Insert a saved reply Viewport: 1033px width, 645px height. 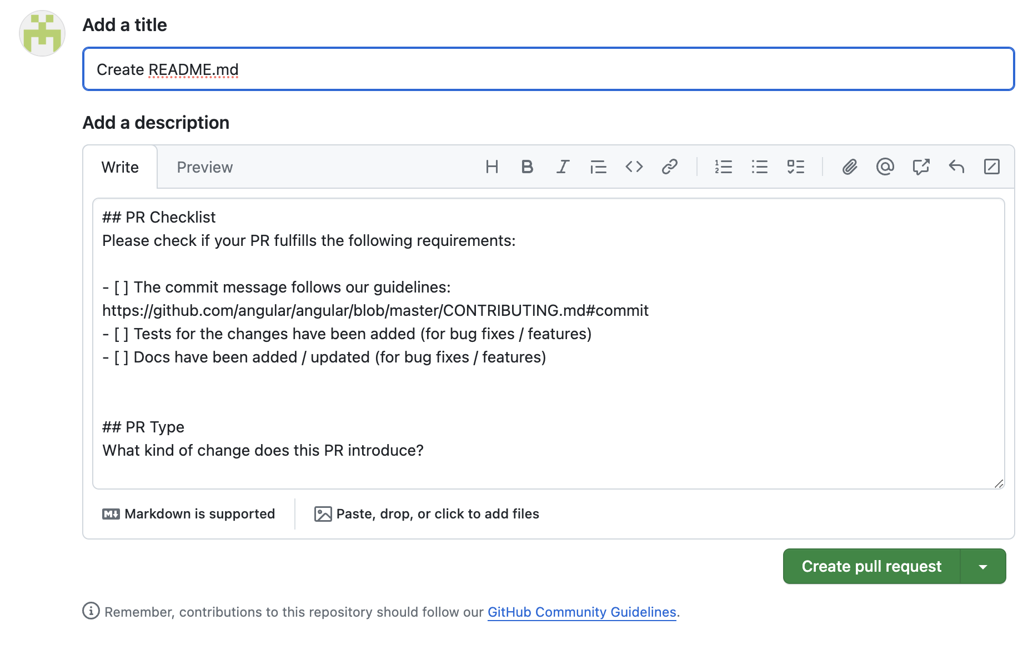[x=956, y=167]
